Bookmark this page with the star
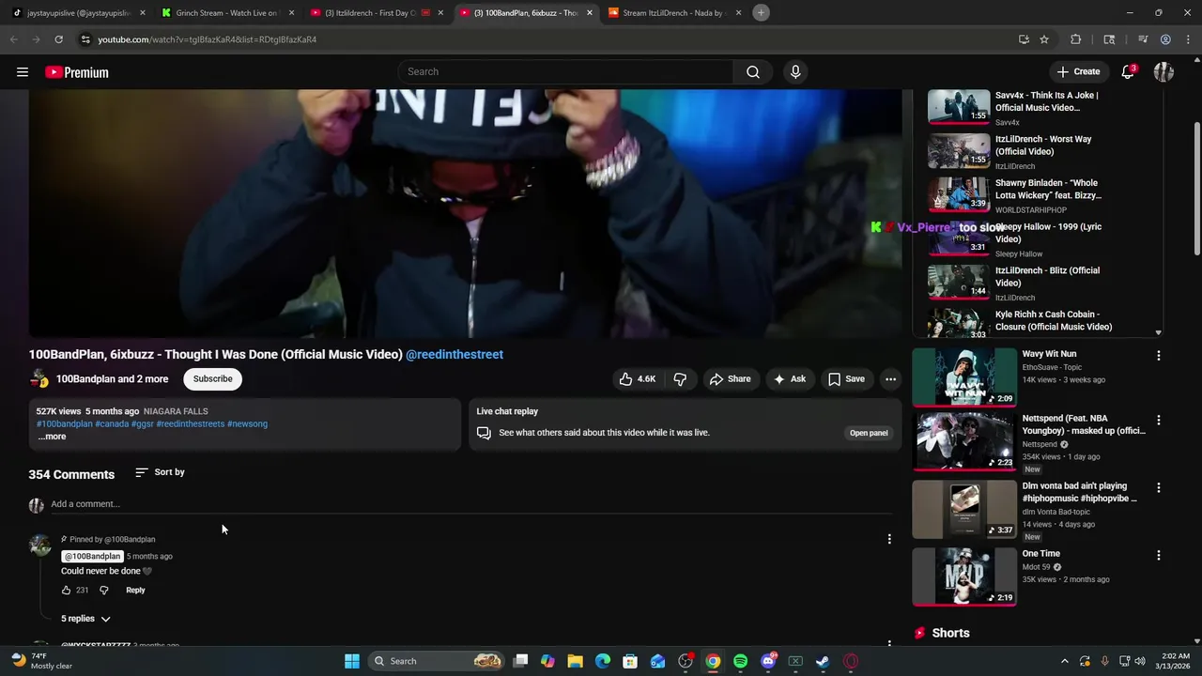 [x=1044, y=39]
